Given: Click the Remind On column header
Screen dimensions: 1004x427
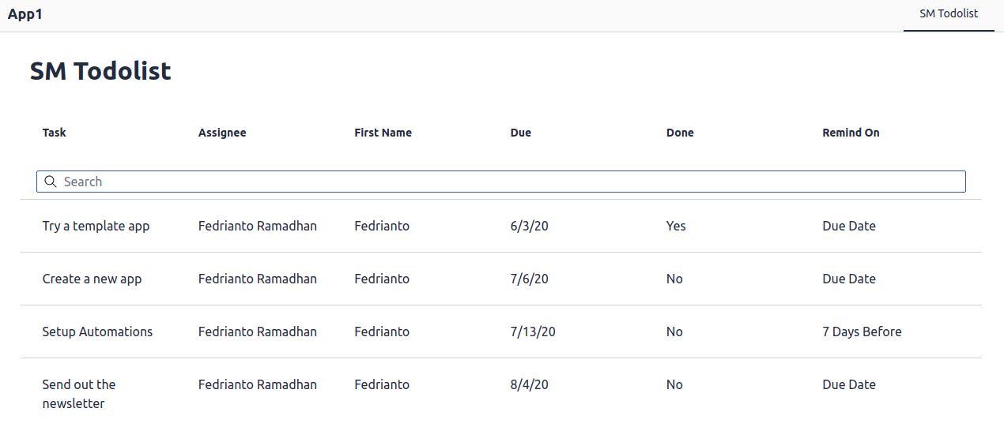Looking at the screenshot, I should 851,133.
